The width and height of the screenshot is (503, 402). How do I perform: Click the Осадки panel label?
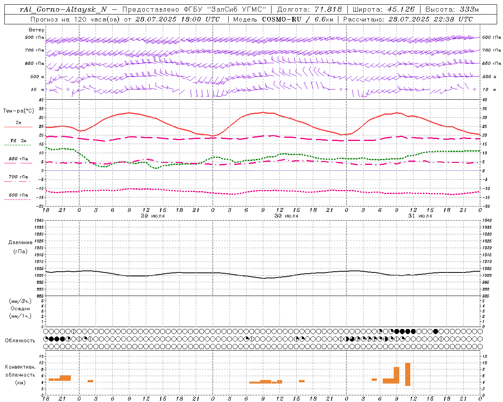[20, 309]
